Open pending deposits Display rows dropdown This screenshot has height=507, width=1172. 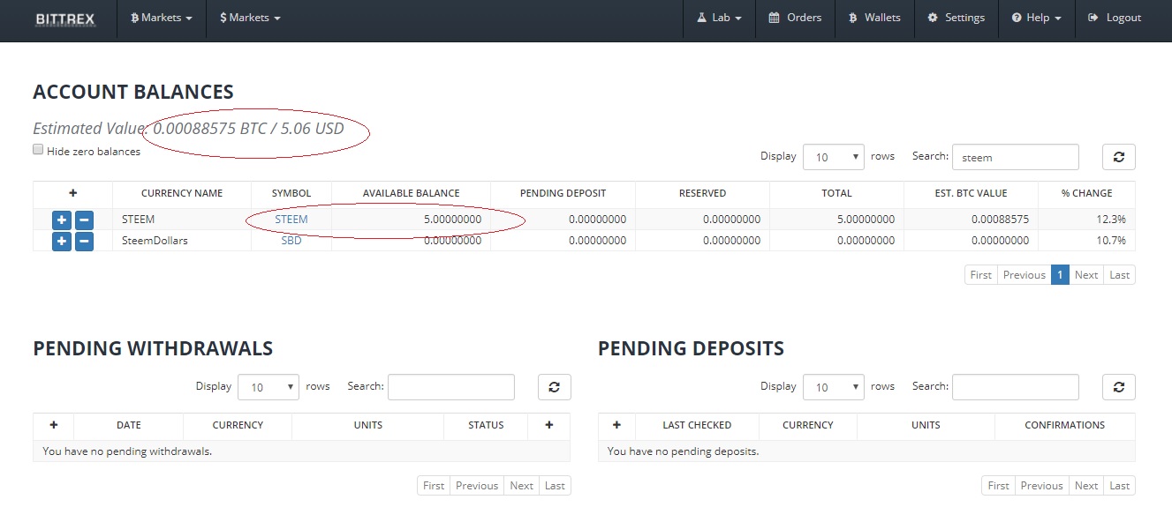(834, 387)
